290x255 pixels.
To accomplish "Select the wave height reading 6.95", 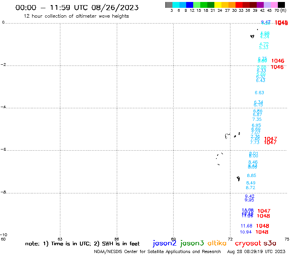I will click(256, 126).
